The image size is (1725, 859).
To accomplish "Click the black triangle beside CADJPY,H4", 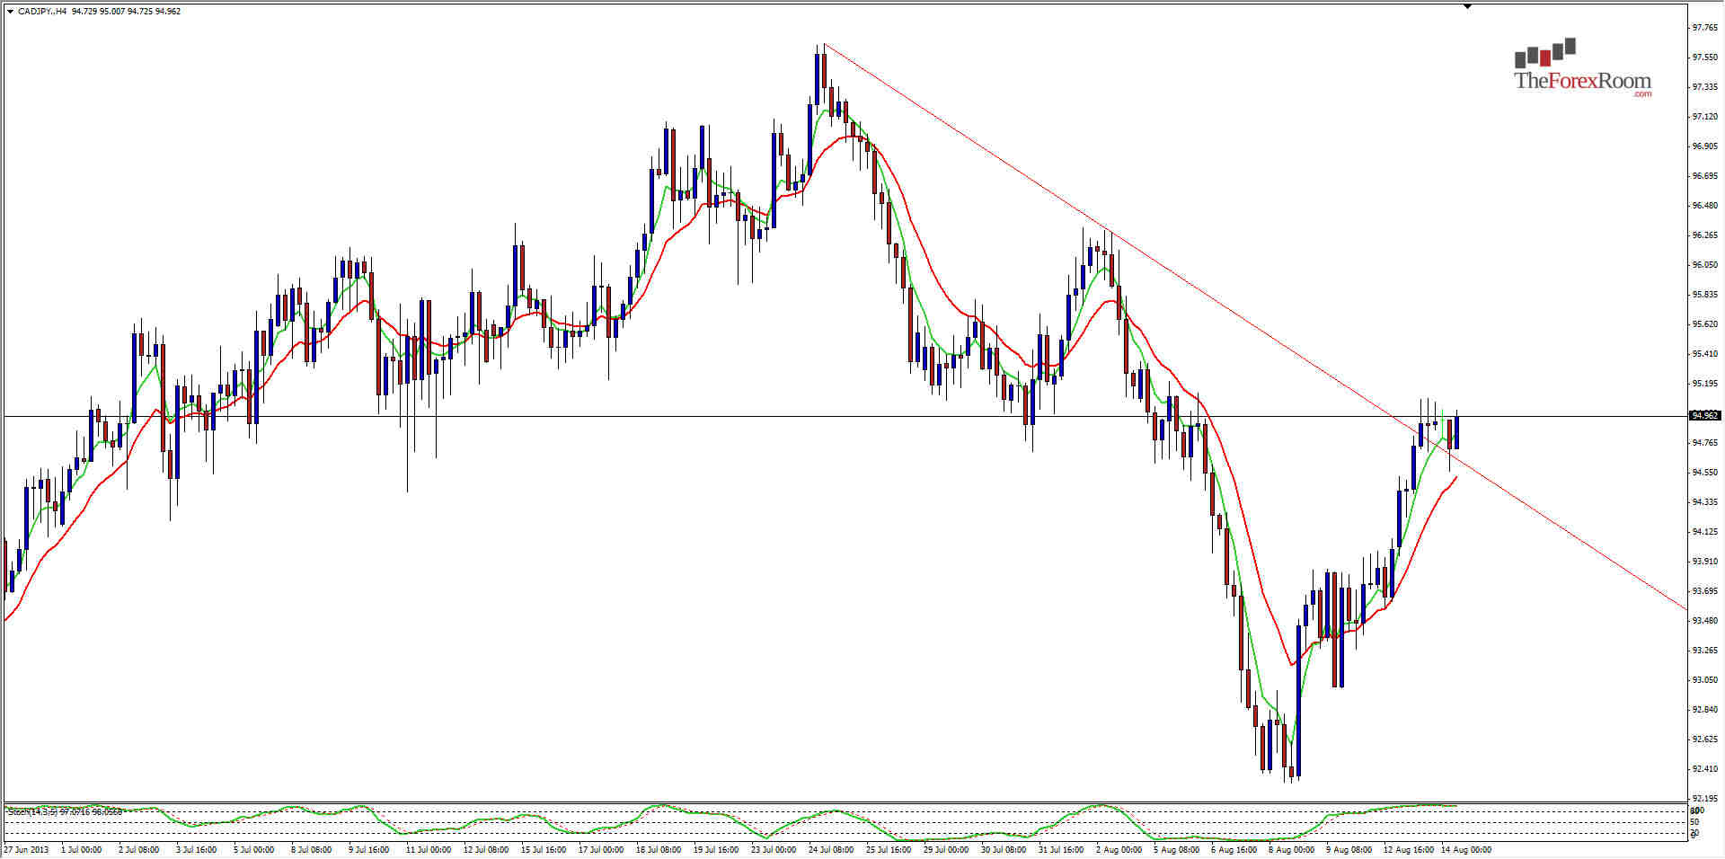I will coord(10,12).
